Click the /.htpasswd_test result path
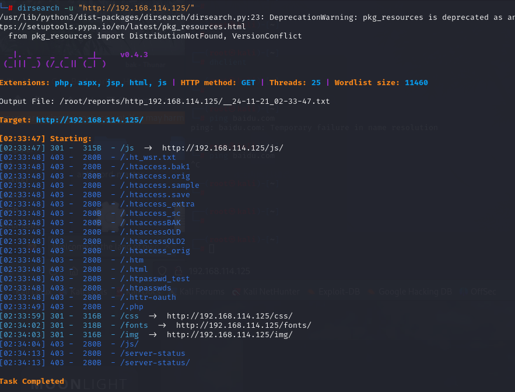Viewport: 515px width, 392px height. [x=155, y=279]
